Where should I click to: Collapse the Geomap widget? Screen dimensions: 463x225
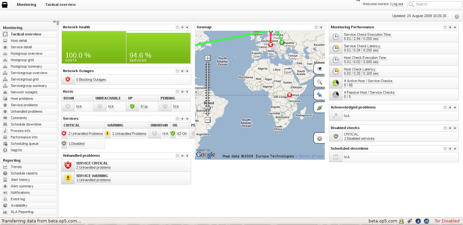coord(316,27)
